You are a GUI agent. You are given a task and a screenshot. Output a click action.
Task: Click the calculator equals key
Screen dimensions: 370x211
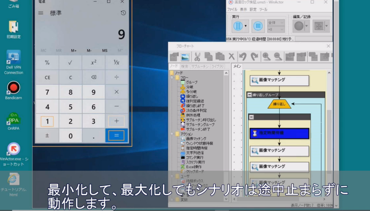[116, 136]
